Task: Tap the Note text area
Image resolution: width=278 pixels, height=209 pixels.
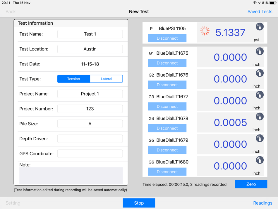Action: pos(71,176)
